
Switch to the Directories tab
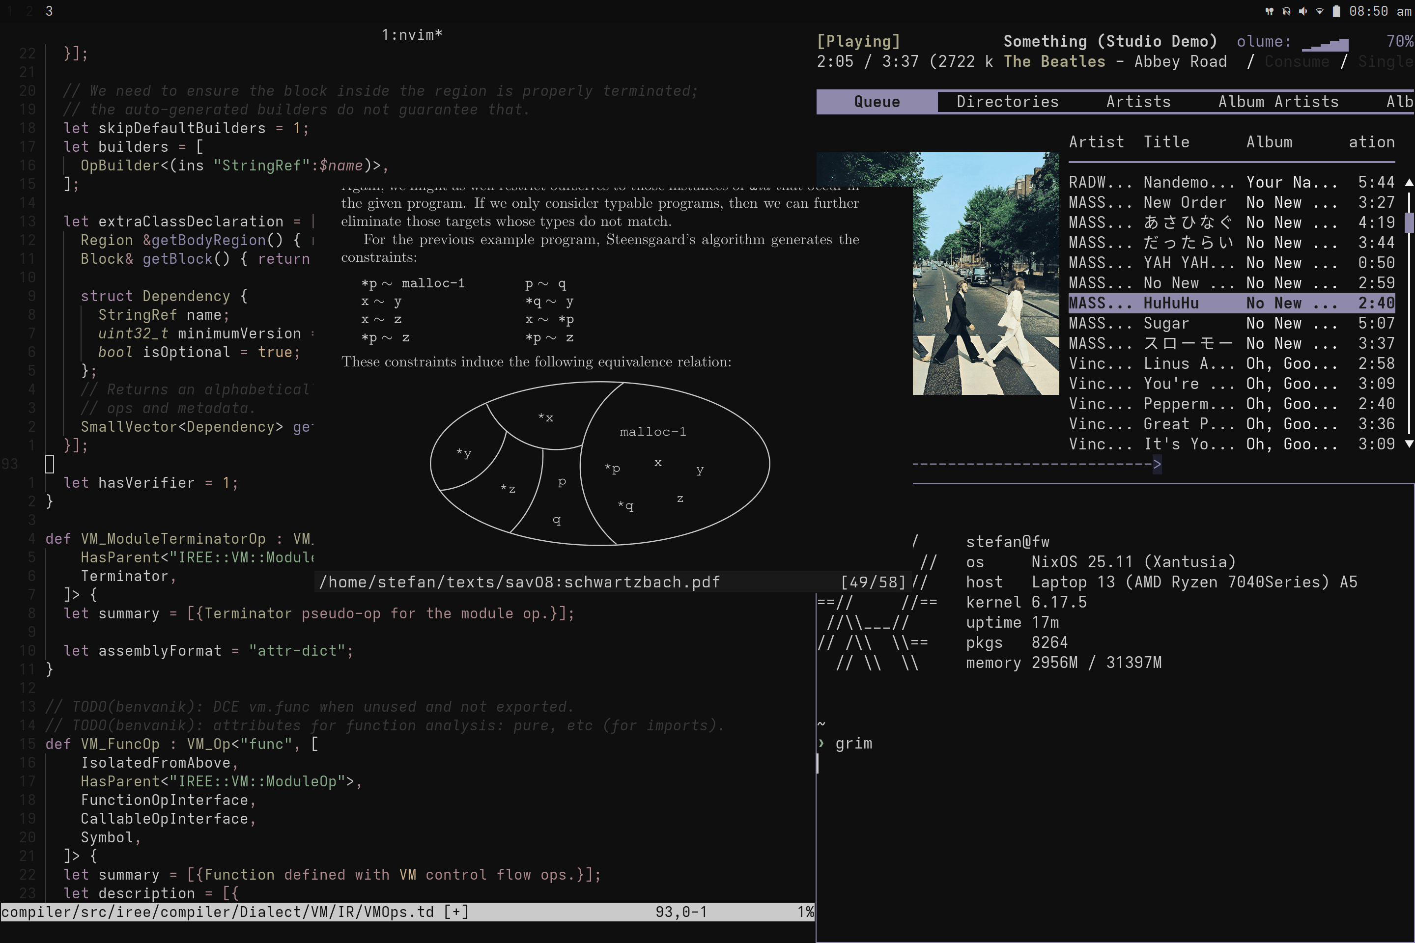[1007, 102]
